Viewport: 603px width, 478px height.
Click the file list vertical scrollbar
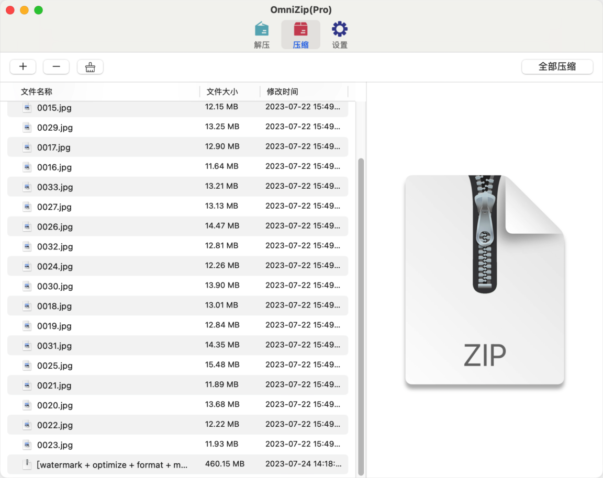(361, 316)
